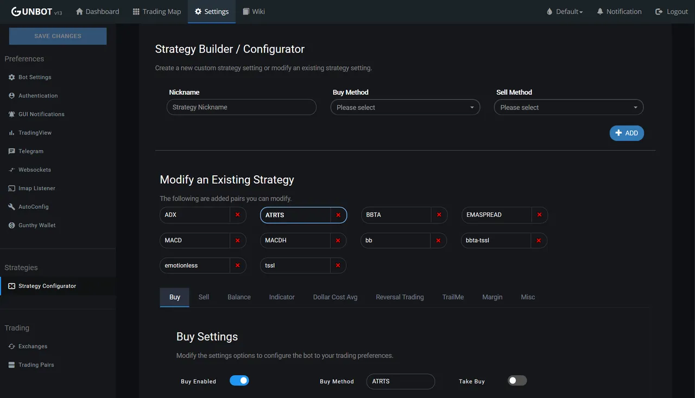Click Buy Method ATRTS field
The width and height of the screenshot is (695, 398).
coord(401,381)
